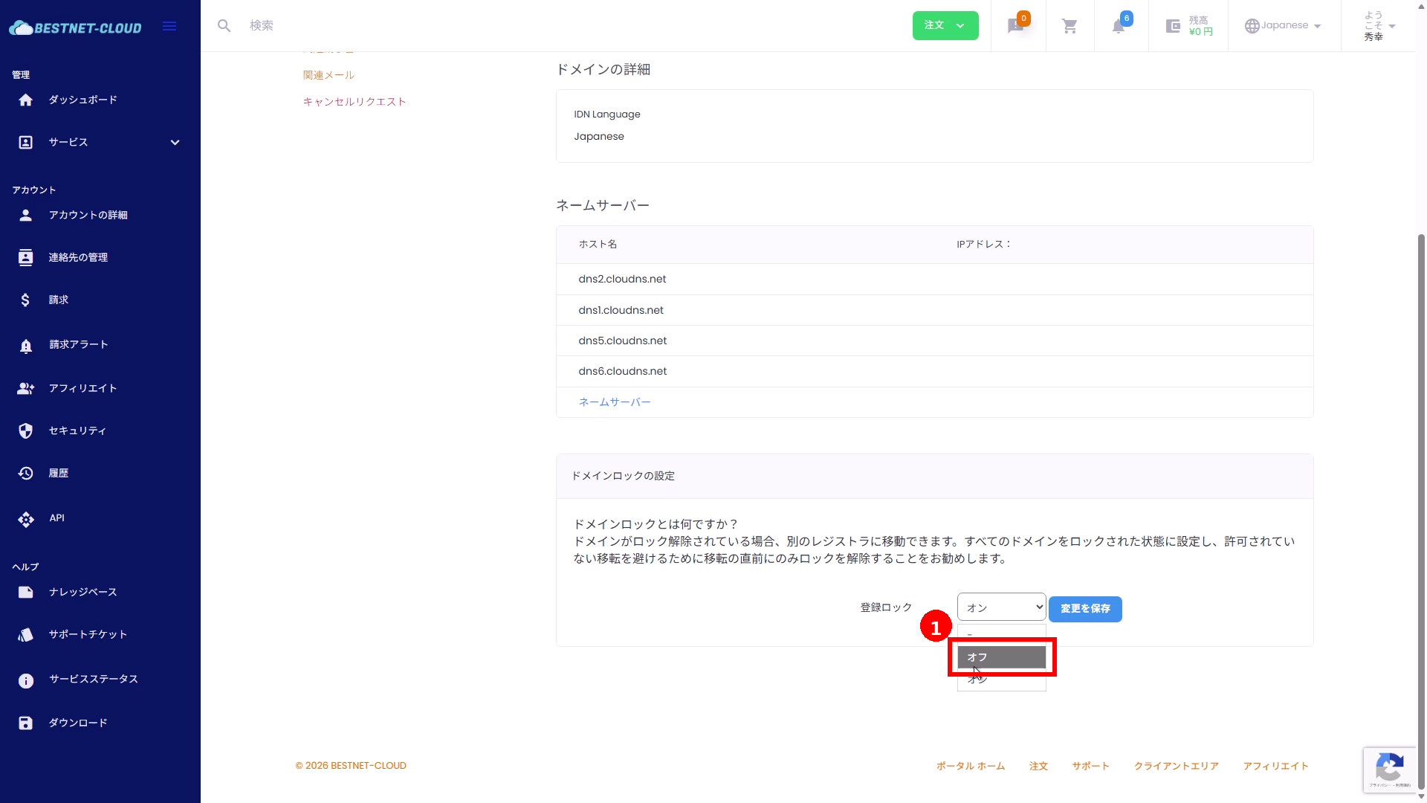The image size is (1427, 803).
Task: Click the shopping cart icon
Action: (x=1070, y=27)
